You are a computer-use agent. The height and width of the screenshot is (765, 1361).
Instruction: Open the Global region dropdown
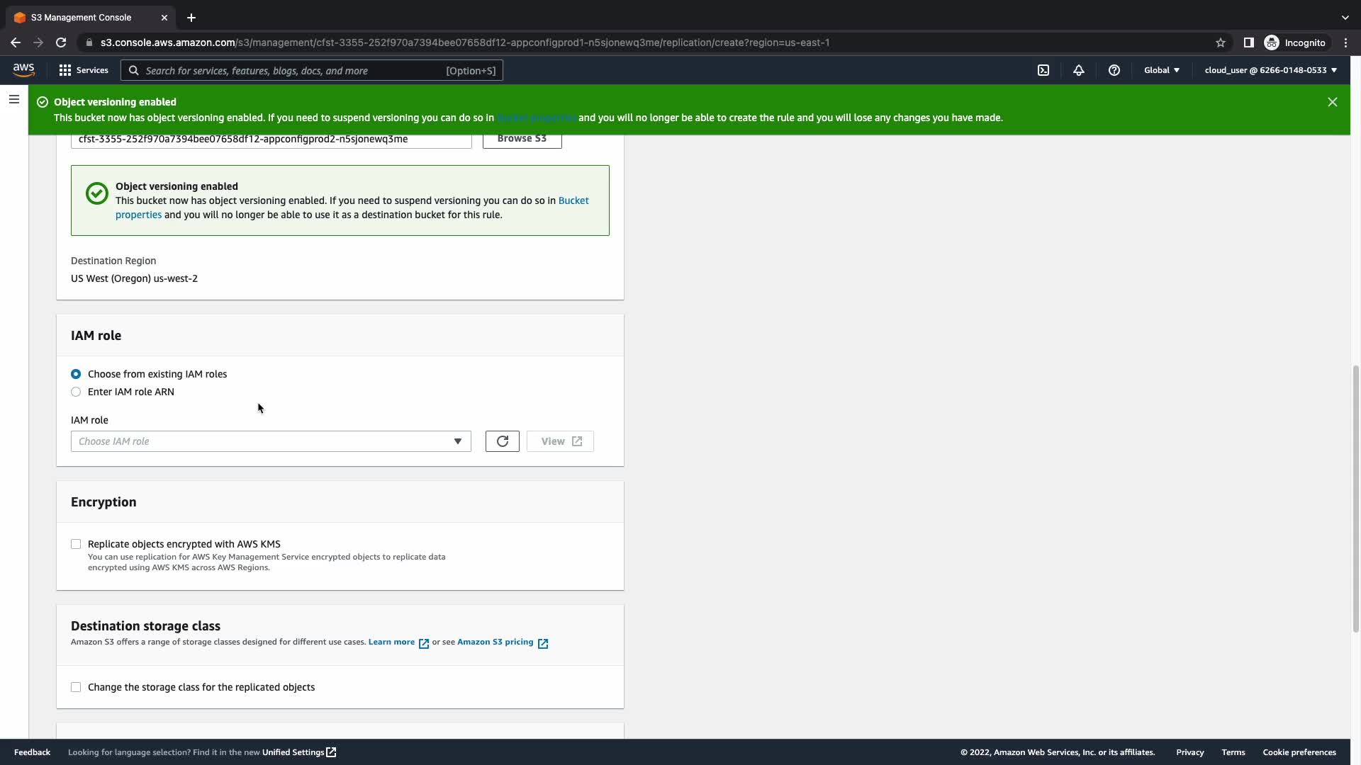coord(1161,70)
